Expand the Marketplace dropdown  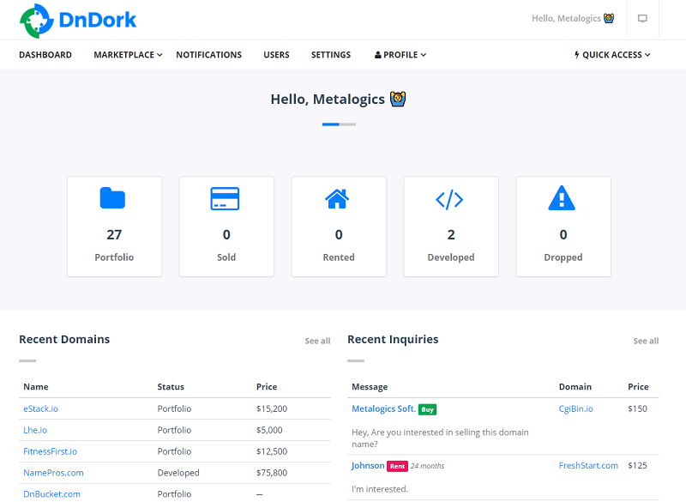127,54
